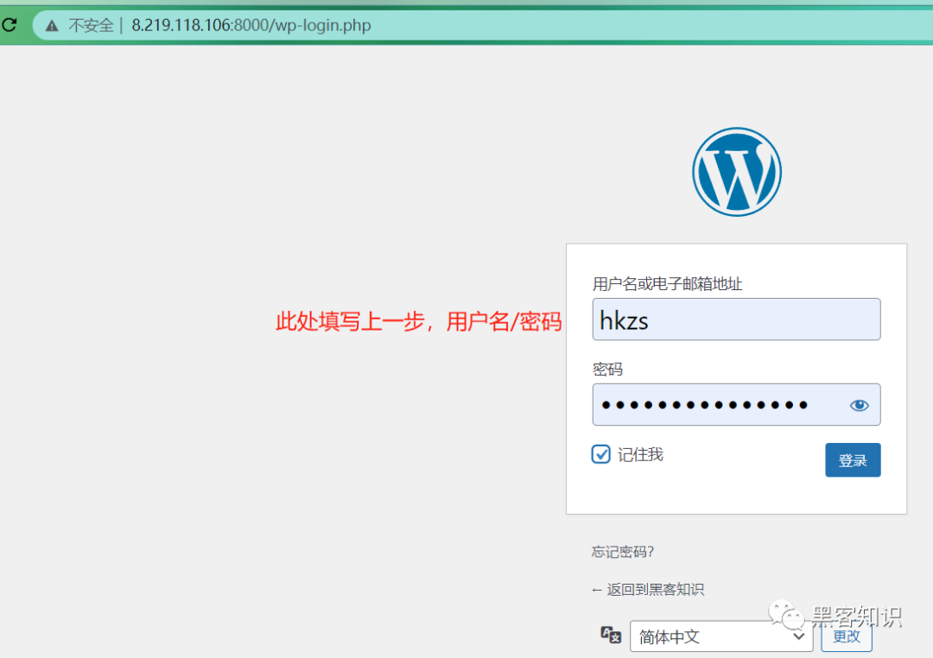This screenshot has width=933, height=658.
Task: Click the 用户名或电子邮箱地址 label
Action: coord(667,284)
